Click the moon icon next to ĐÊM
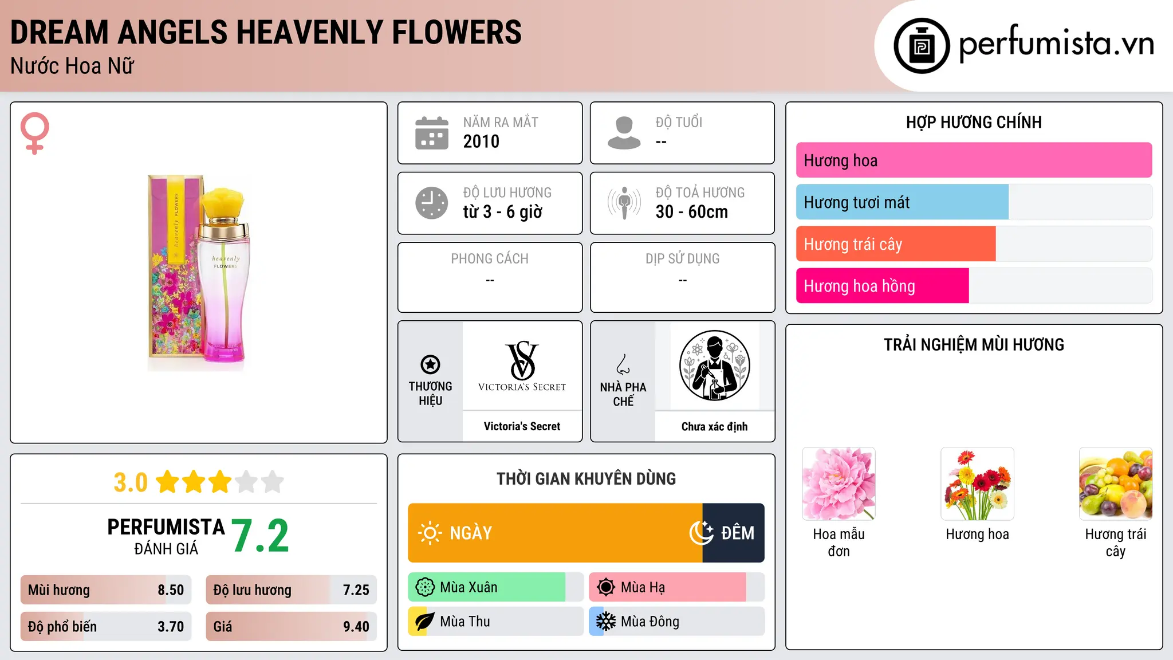This screenshot has width=1173, height=660. 702,533
